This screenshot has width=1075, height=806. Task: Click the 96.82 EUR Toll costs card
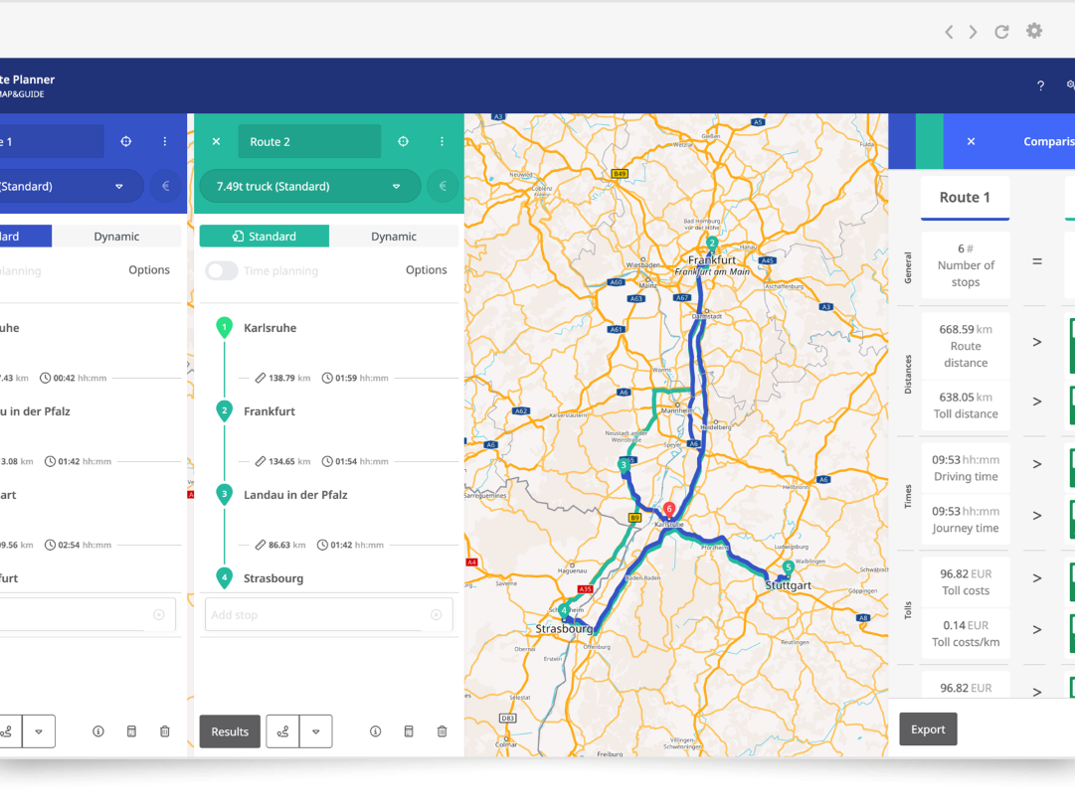pos(966,581)
